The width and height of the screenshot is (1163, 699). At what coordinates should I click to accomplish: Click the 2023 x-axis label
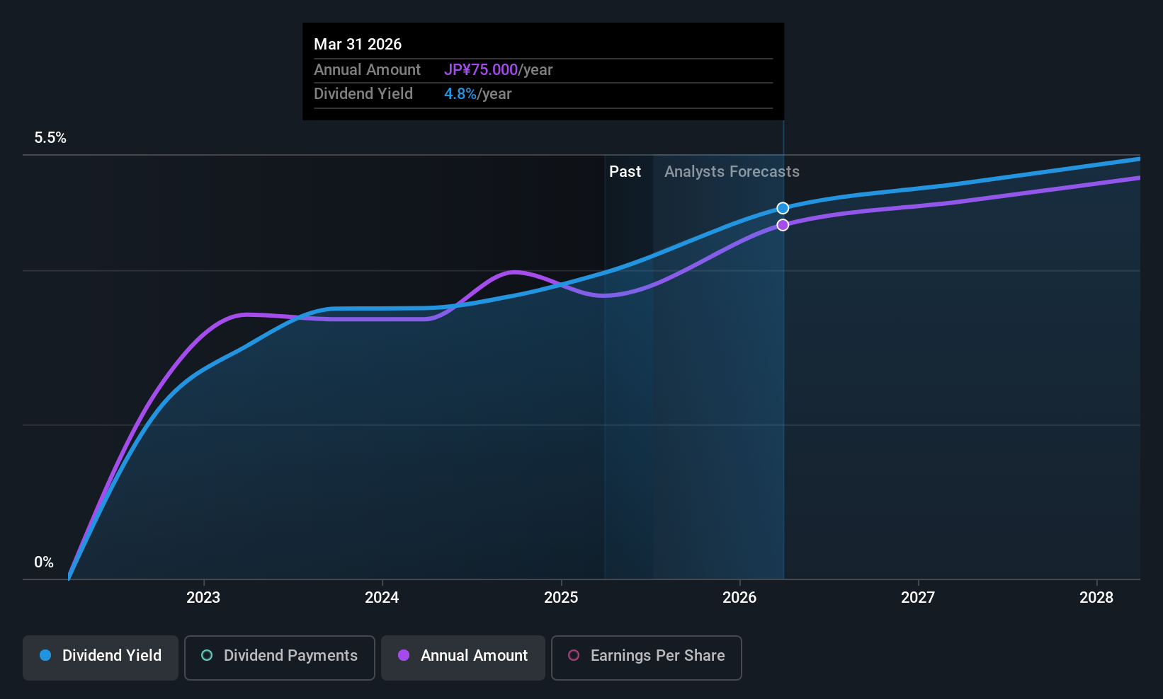(x=203, y=598)
